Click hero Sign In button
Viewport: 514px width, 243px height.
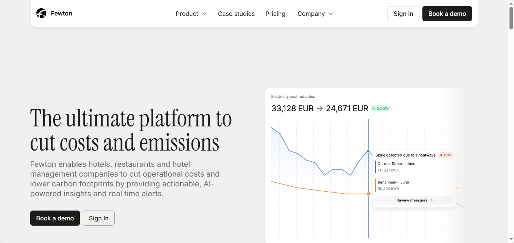pos(99,218)
